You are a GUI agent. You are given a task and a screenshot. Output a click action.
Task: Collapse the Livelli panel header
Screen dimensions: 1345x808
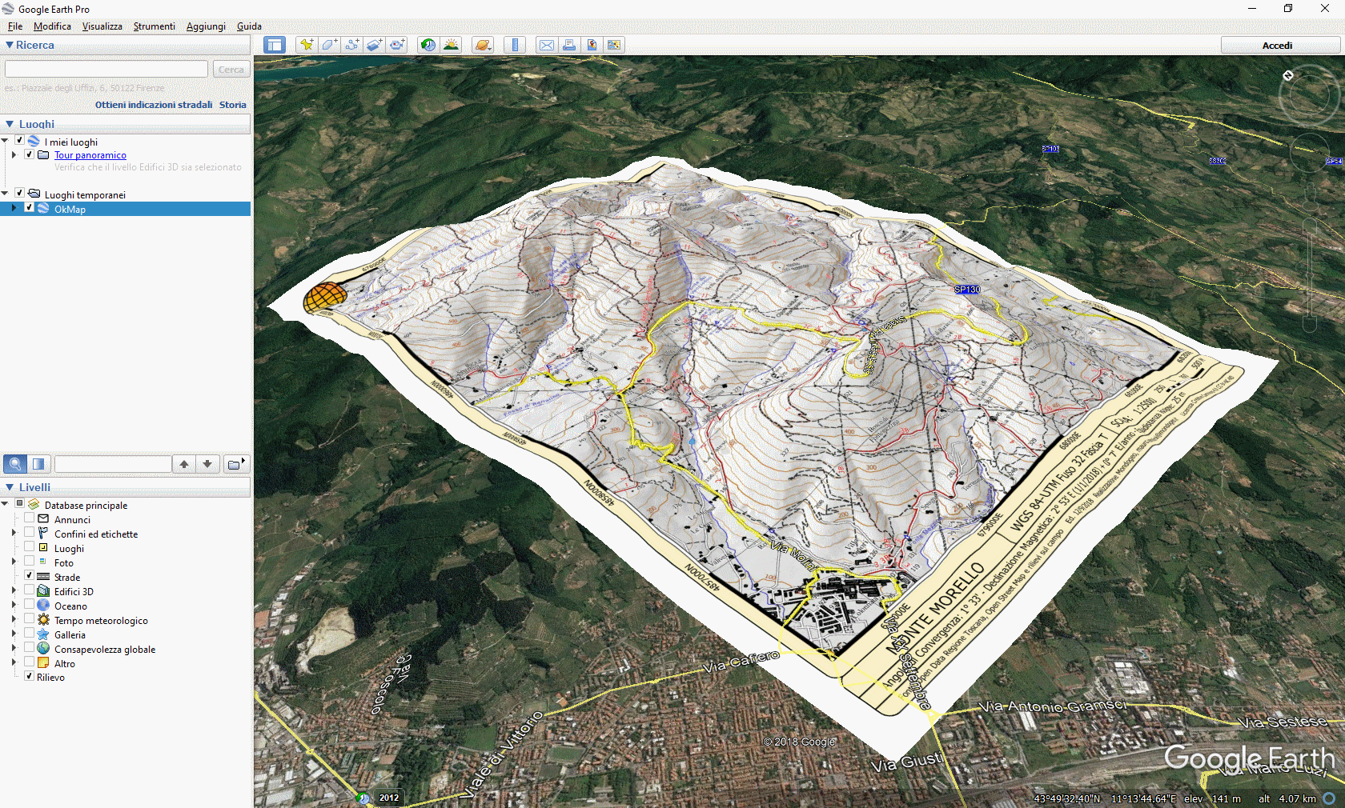(x=10, y=487)
